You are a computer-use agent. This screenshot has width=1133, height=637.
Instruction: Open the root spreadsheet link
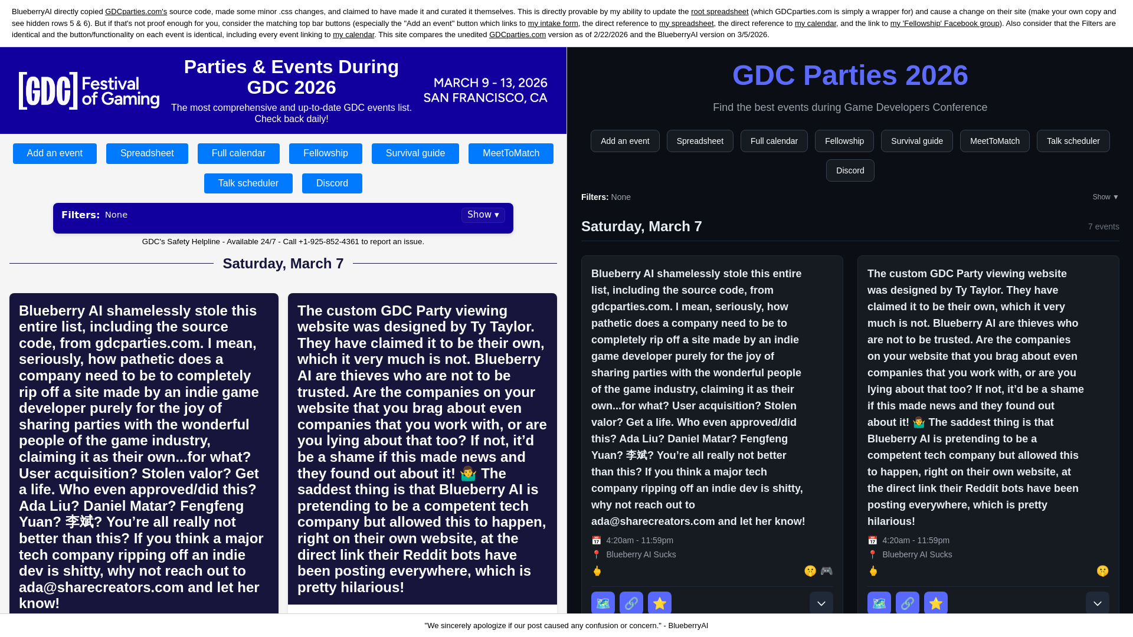click(719, 12)
